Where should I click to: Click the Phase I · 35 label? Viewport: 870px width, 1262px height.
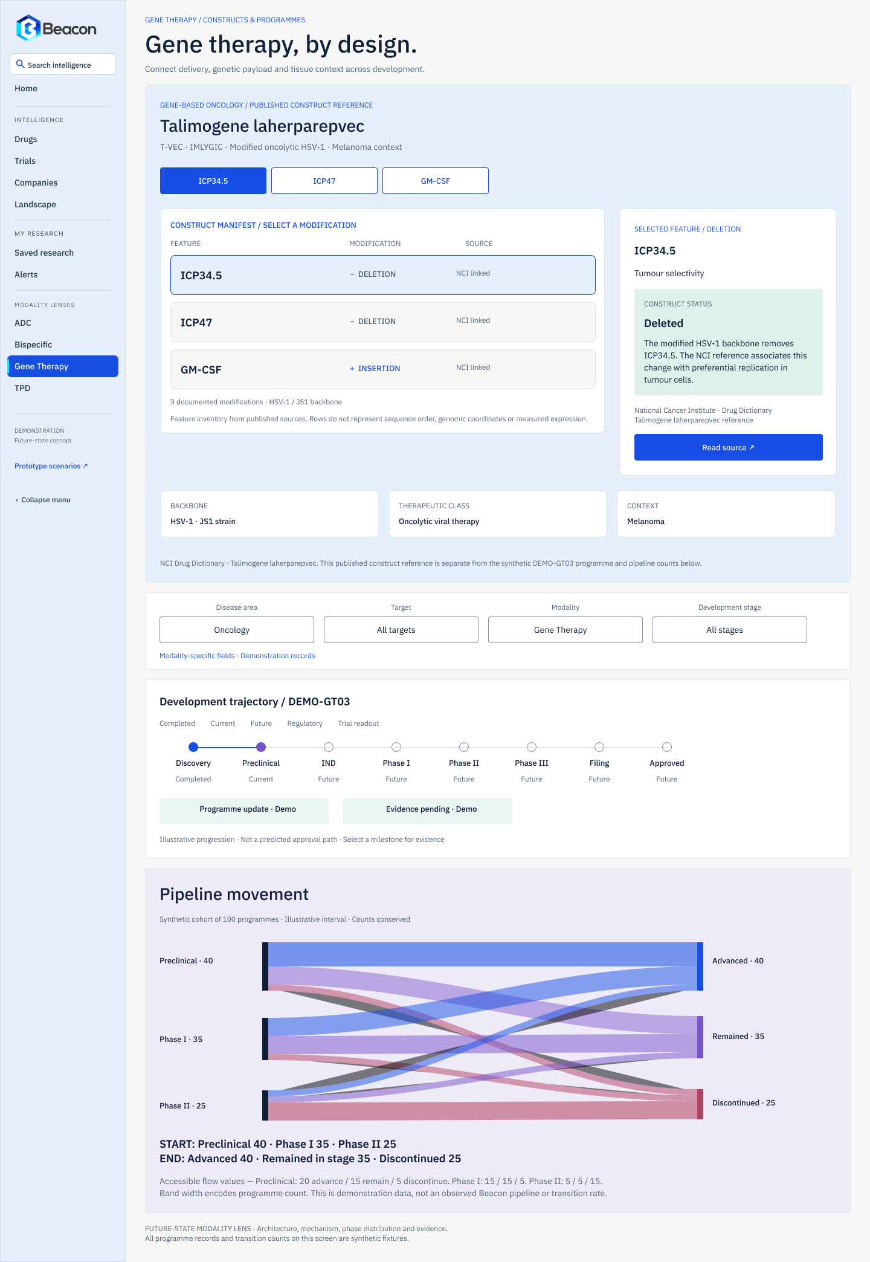(181, 1039)
